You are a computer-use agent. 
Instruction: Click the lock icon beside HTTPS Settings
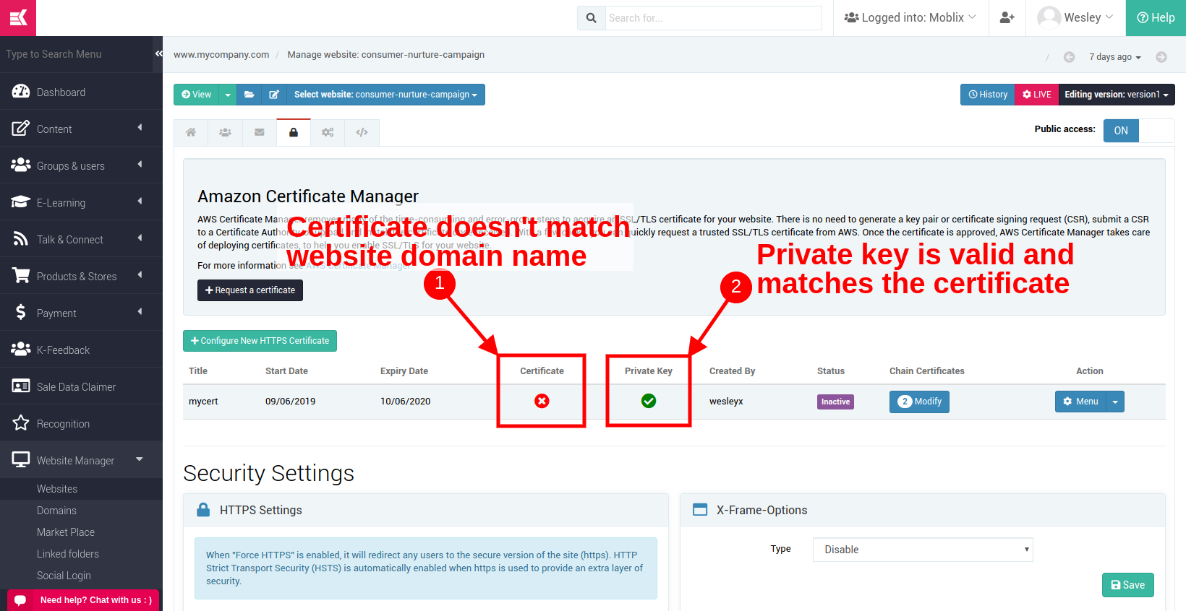click(x=203, y=510)
